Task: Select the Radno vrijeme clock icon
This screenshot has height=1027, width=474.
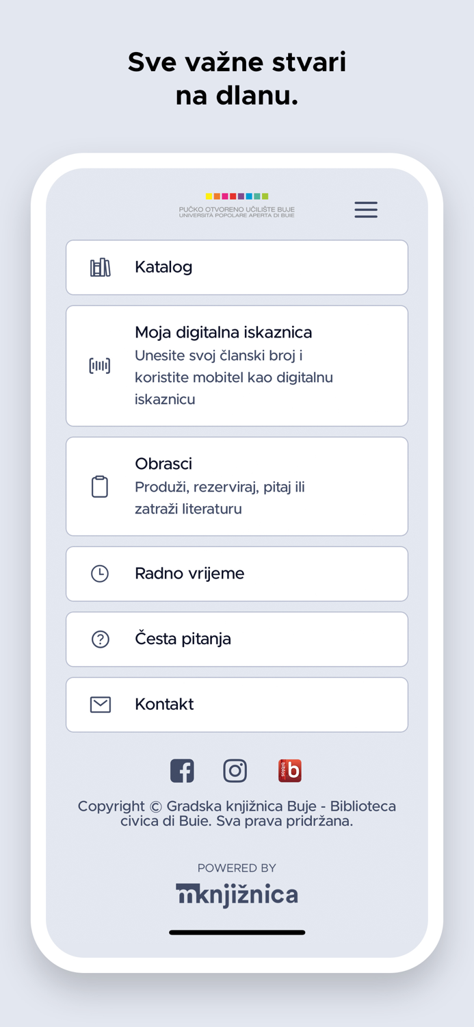Action: [x=100, y=573]
